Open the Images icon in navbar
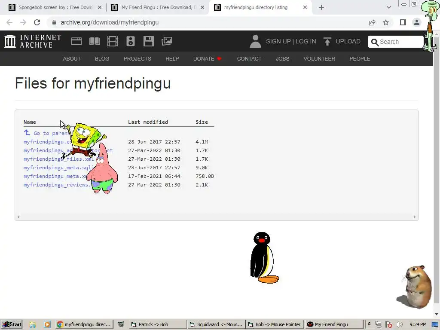Viewport: 440px width, 330px height. [x=167, y=41]
